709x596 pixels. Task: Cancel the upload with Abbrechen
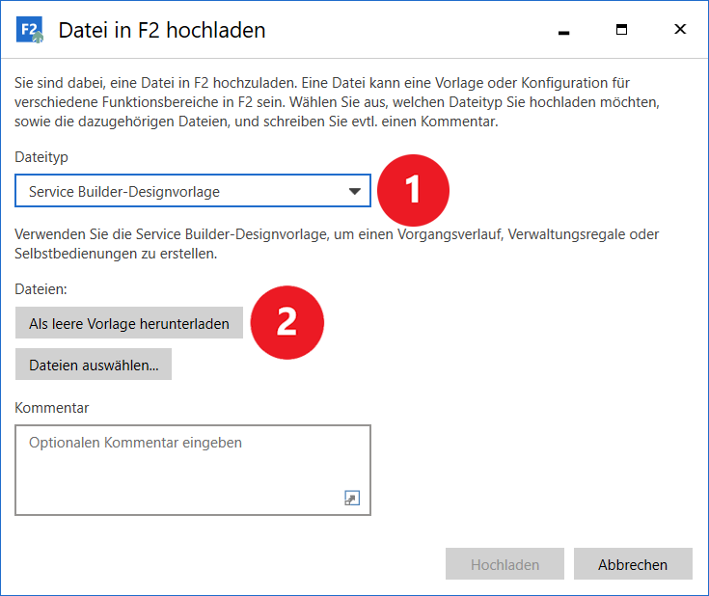point(633,564)
